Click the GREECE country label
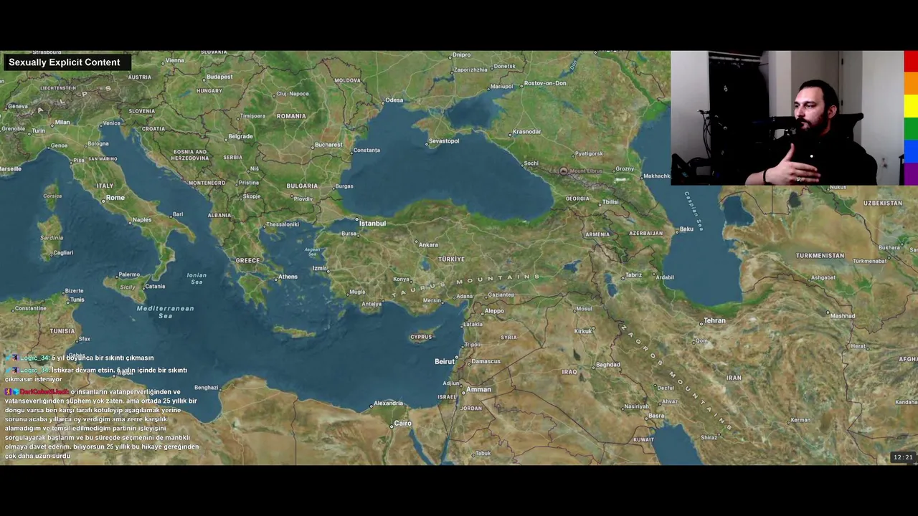 [247, 261]
